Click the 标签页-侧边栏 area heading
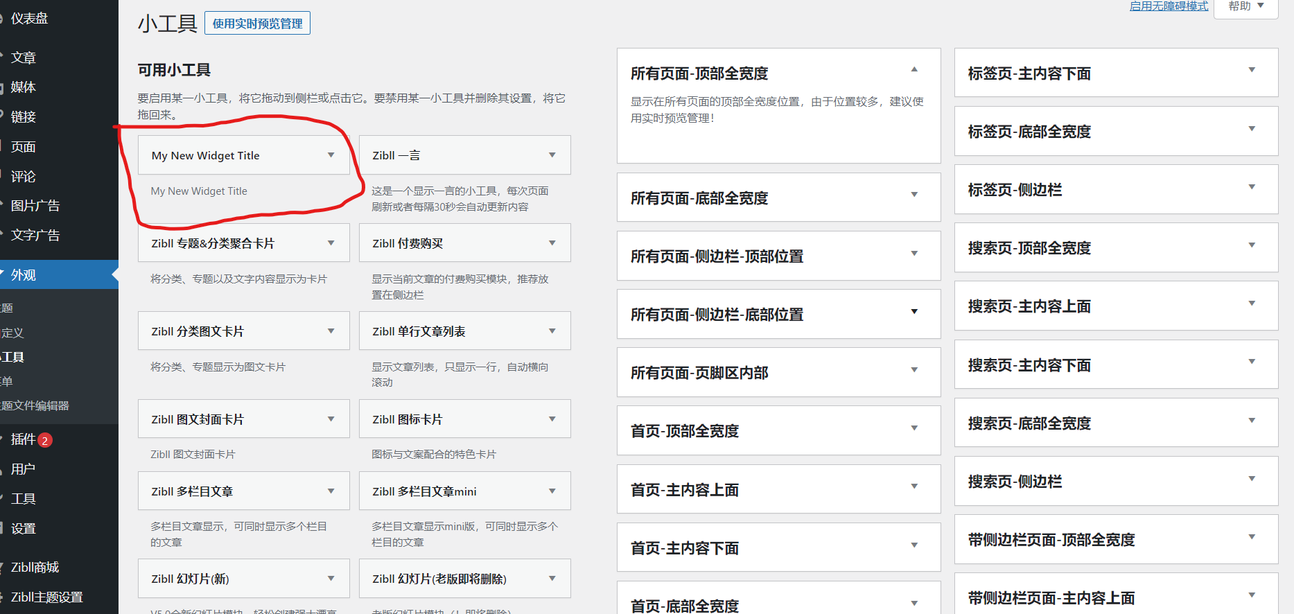Screen dimensions: 1294x614 [x=1015, y=190]
